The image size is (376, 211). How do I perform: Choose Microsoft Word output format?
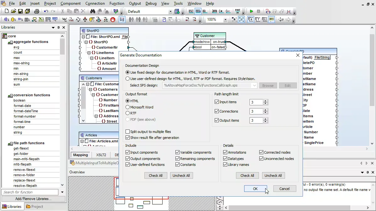(127, 107)
